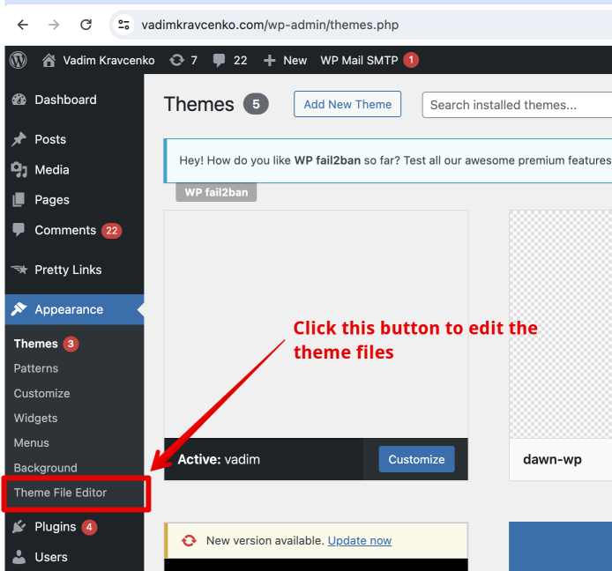Click the theme count 5 badge
Image resolution: width=612 pixels, height=571 pixels.
[256, 104]
